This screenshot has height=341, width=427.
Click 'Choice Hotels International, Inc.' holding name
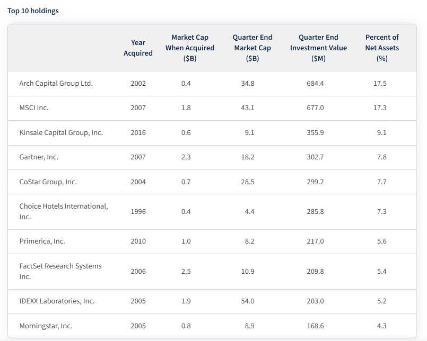tap(64, 212)
